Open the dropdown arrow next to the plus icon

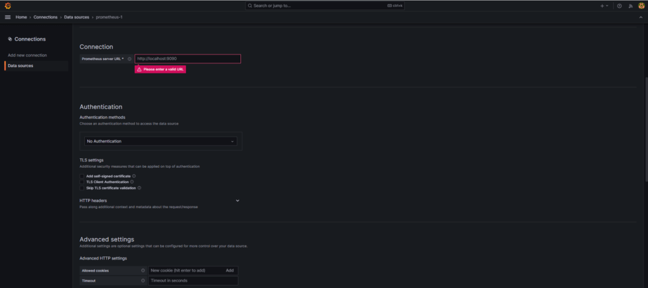tap(607, 6)
